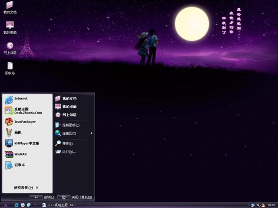This screenshot has width=278, height=208.
Task: Launch Internet Explorer from quick launch bar
Action: click(x=17, y=205)
